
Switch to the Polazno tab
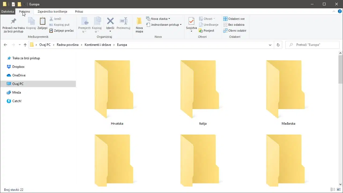tap(24, 12)
